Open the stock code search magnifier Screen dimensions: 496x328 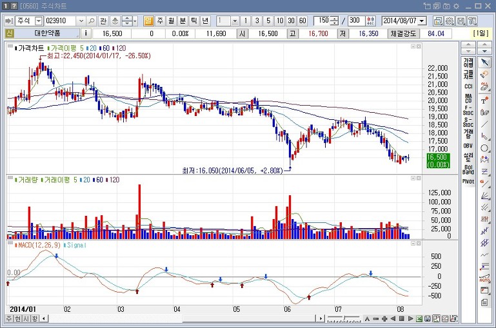click(x=92, y=21)
